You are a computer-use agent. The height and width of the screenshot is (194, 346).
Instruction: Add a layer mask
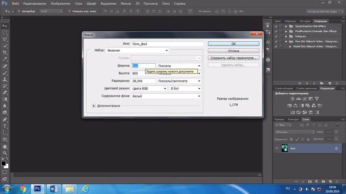click(x=310, y=182)
